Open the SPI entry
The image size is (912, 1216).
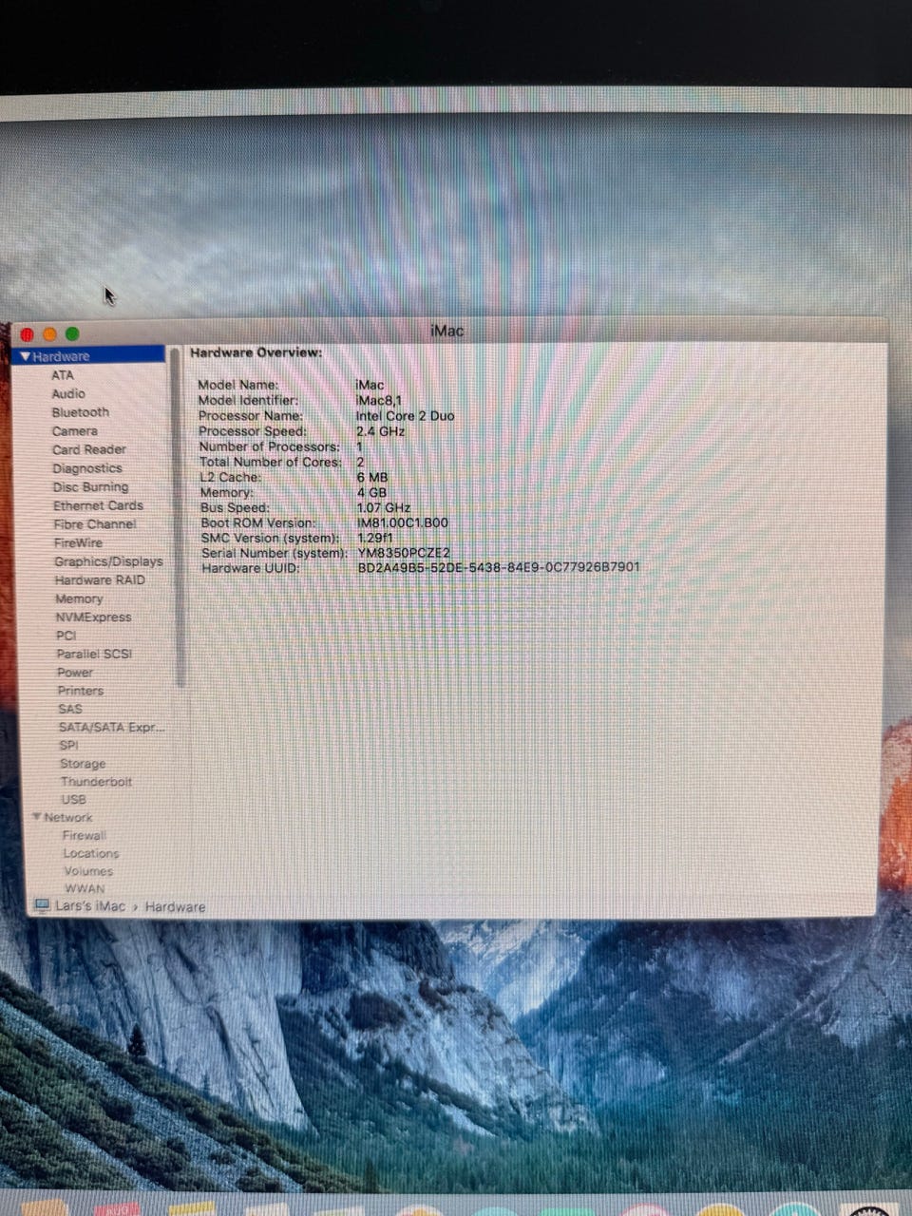pos(69,745)
